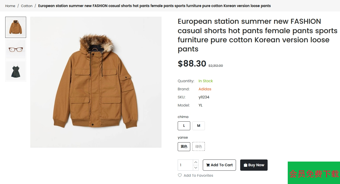Decrease quantity with the down arrow

pyautogui.click(x=196, y=168)
